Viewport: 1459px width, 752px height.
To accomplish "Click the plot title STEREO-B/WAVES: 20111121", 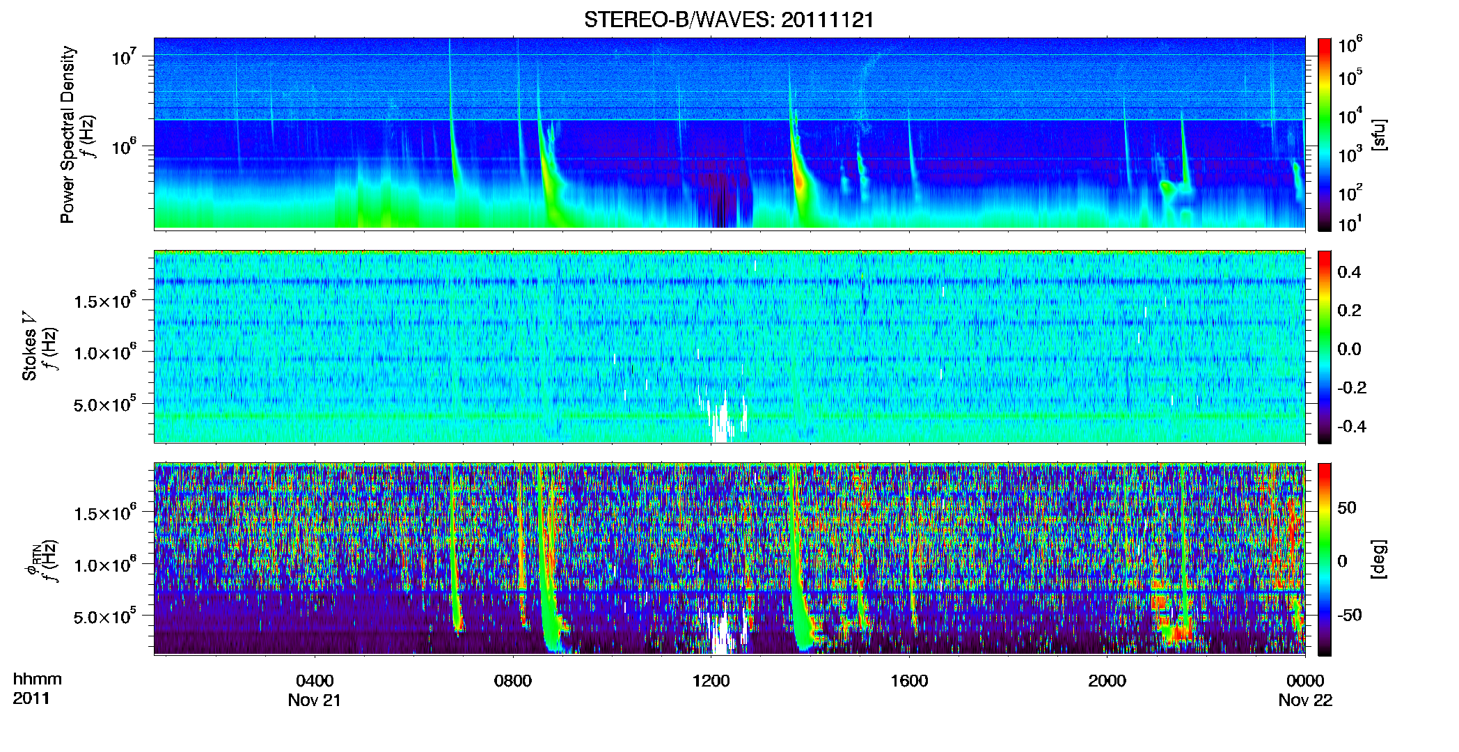I will (729, 20).
